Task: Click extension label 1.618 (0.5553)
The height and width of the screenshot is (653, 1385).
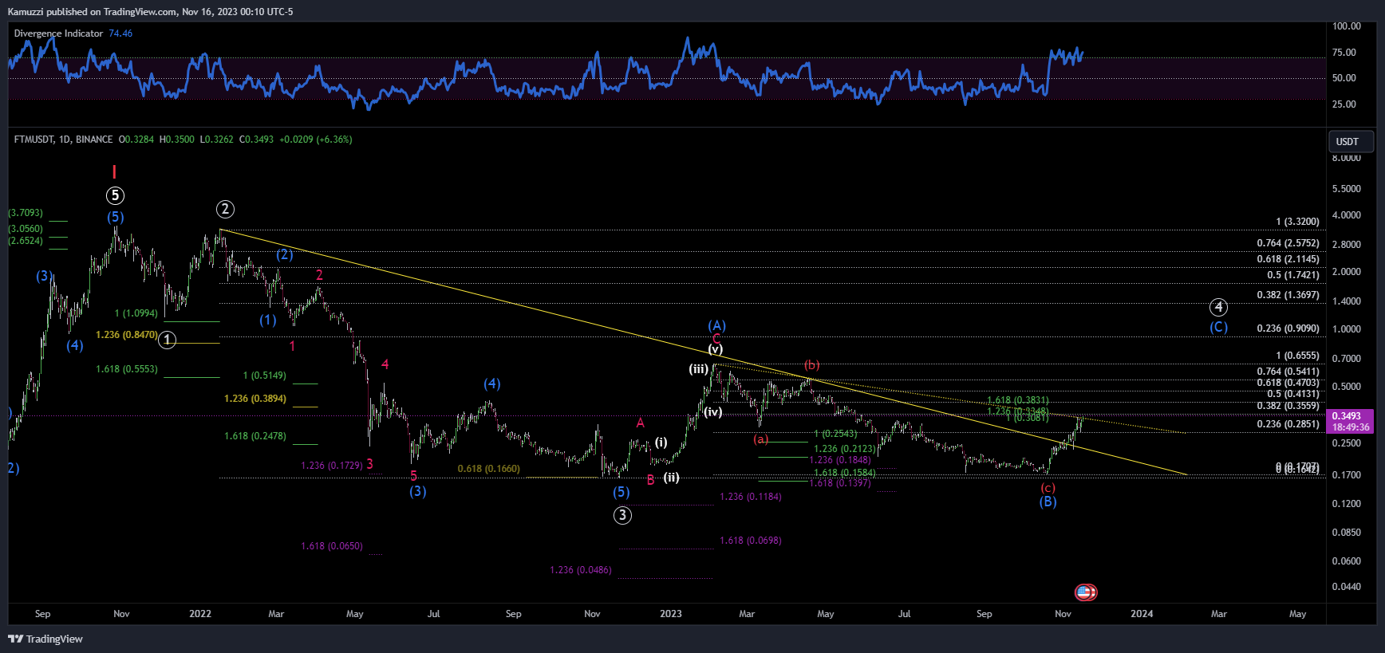Action: 127,369
